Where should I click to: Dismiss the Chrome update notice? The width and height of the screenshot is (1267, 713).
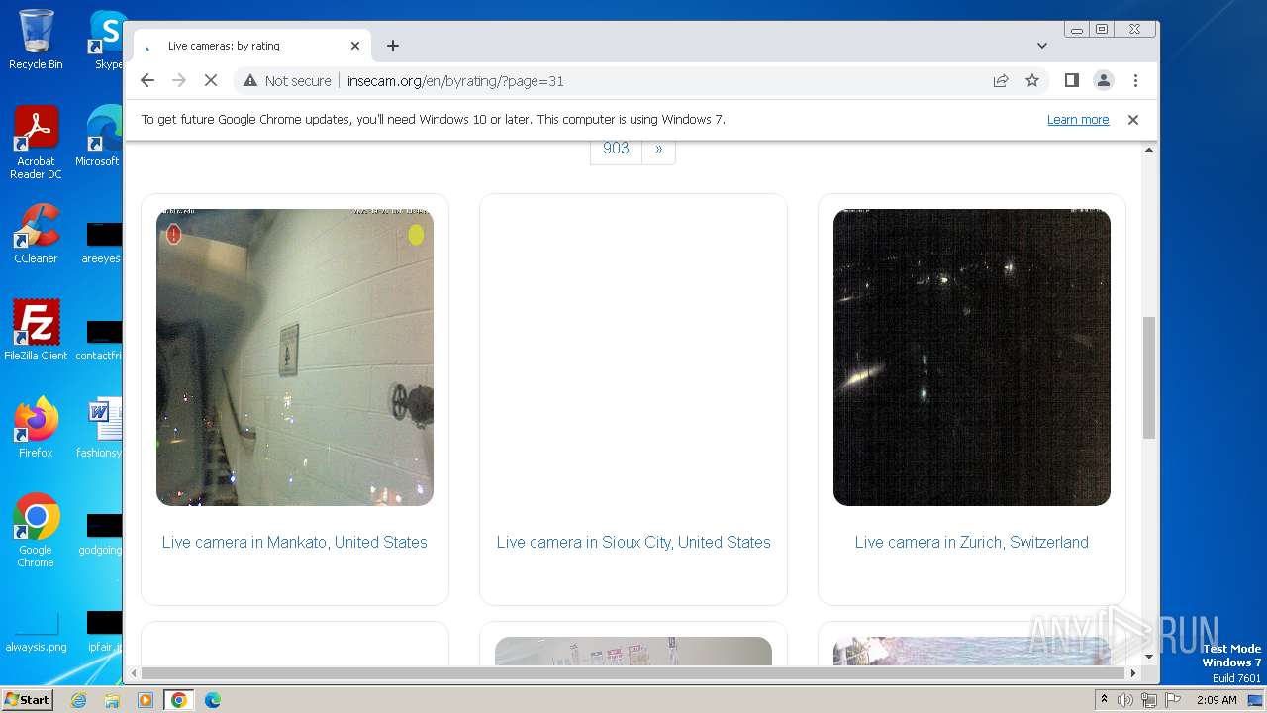(1133, 119)
